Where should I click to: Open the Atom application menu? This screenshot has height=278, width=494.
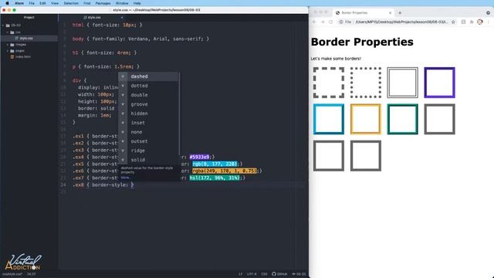point(19,3)
